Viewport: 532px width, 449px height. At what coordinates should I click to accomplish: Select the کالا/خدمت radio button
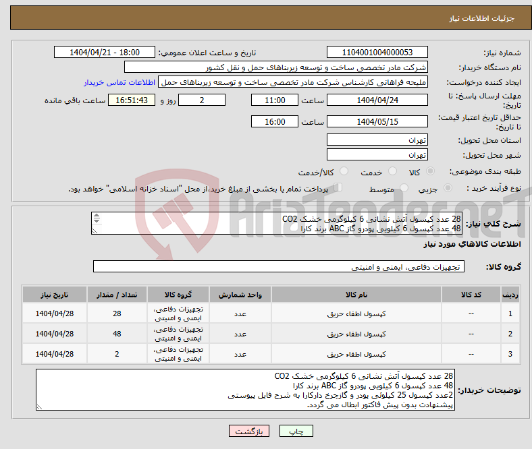click(344, 171)
